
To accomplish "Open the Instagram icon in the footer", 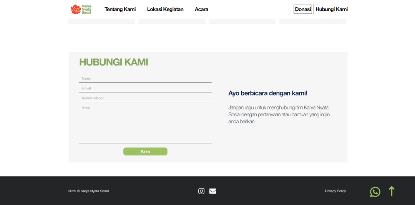I will click(x=201, y=191).
